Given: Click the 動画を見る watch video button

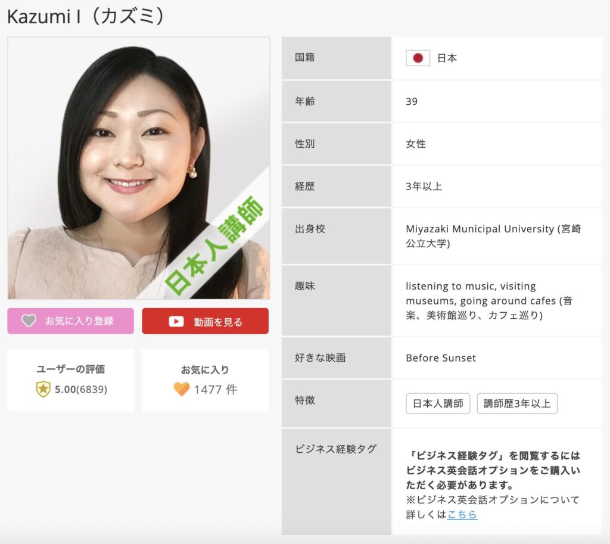Looking at the screenshot, I should point(205,321).
